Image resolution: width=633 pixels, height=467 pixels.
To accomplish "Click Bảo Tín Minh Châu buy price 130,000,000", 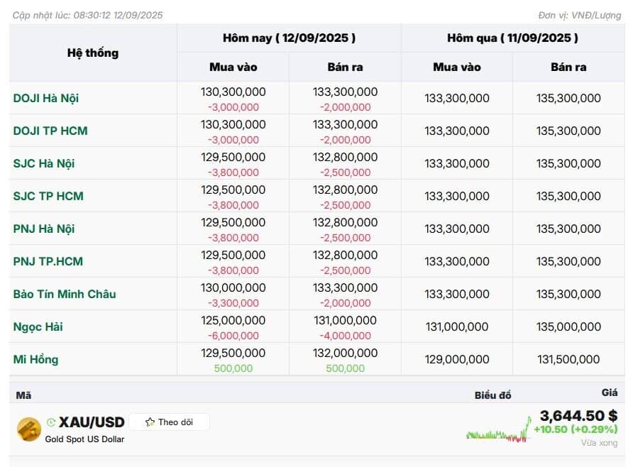I will point(233,288).
